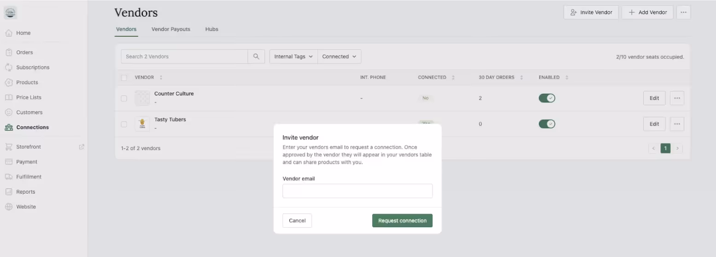Click Edit for Counter Culture

coord(654,98)
